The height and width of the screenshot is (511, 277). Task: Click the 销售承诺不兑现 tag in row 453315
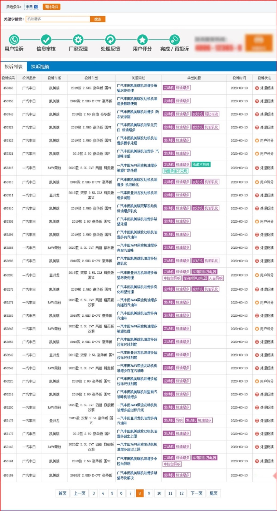(x=175, y=171)
